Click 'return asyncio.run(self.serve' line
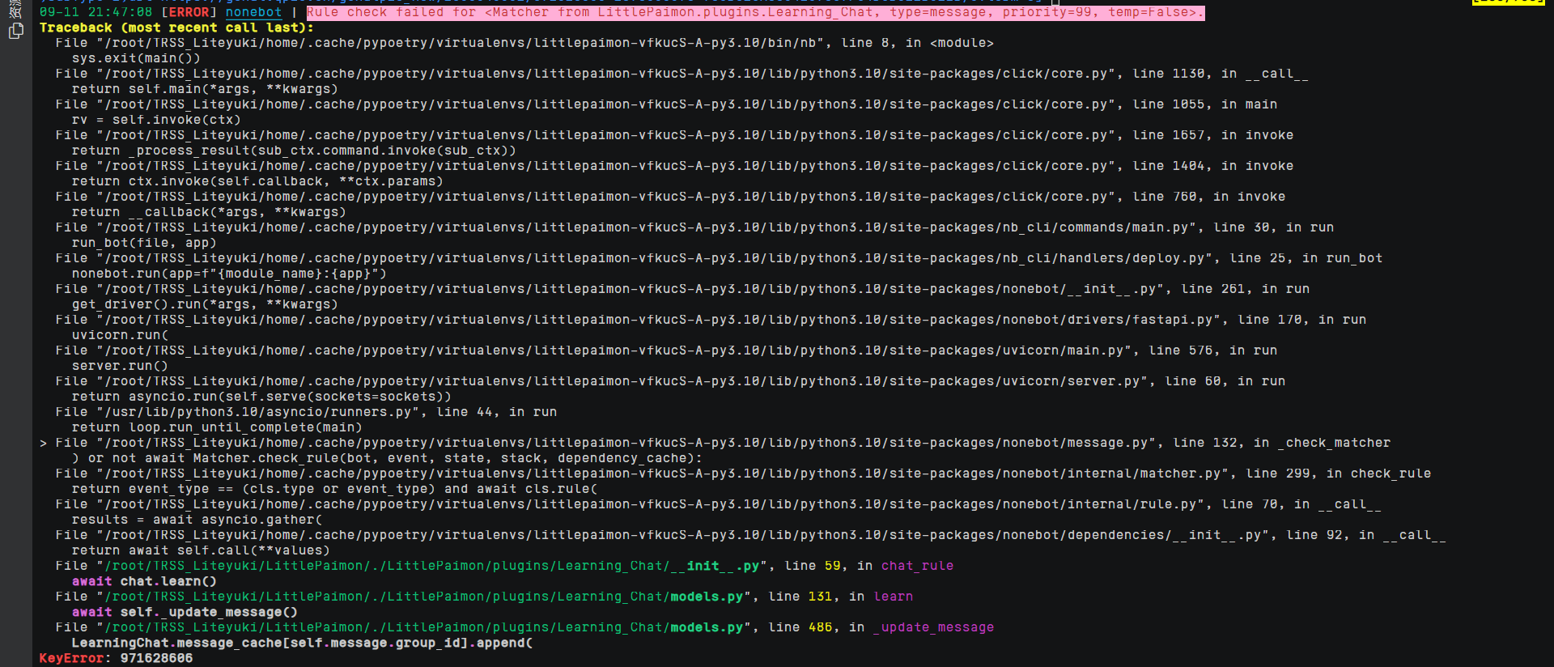The height and width of the screenshot is (667, 1554). click(x=261, y=397)
